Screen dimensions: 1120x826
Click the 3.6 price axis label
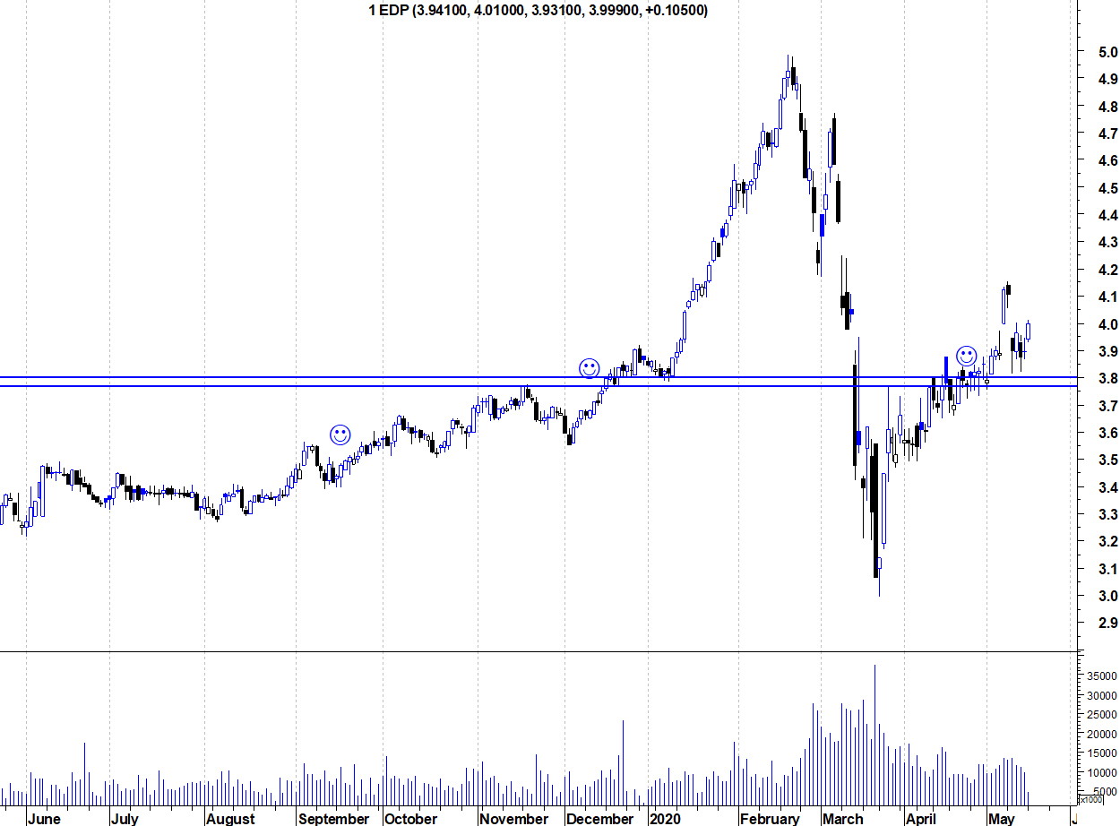[x=1107, y=433]
